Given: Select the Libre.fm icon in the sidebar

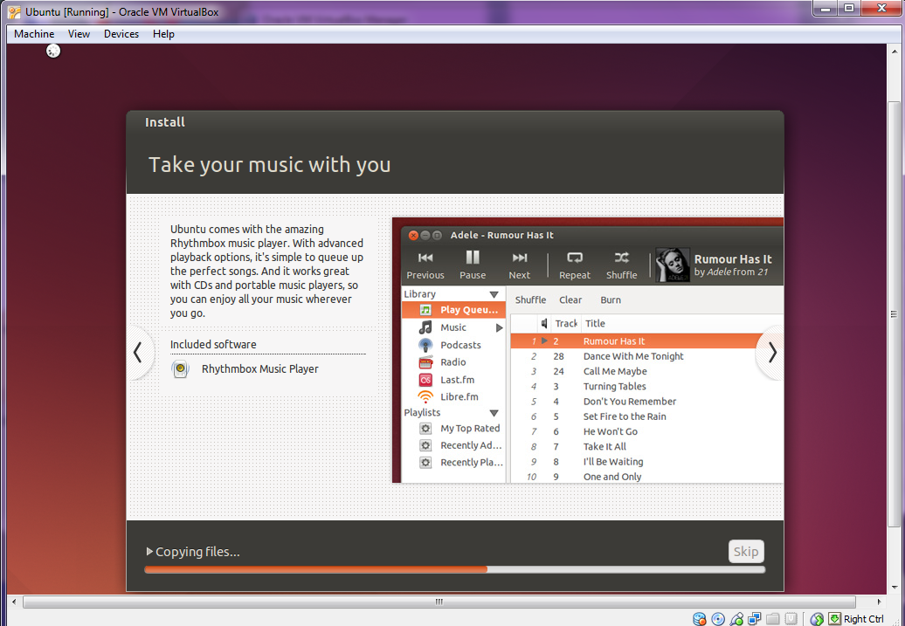Looking at the screenshot, I should coord(425,397).
